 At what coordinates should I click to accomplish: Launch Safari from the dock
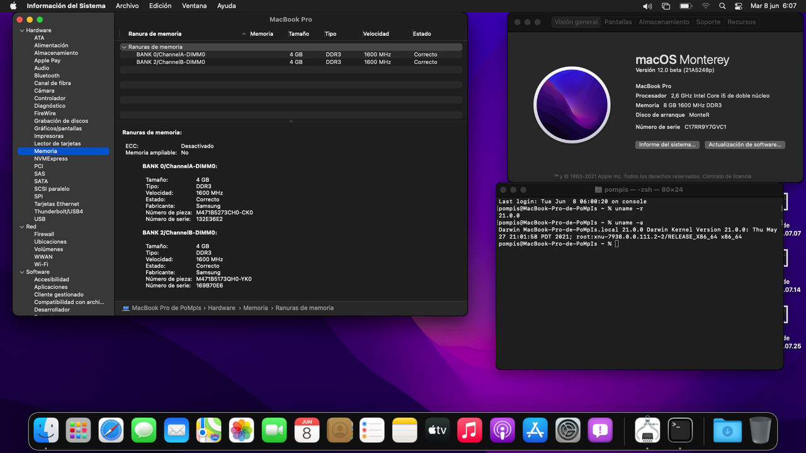tap(111, 430)
